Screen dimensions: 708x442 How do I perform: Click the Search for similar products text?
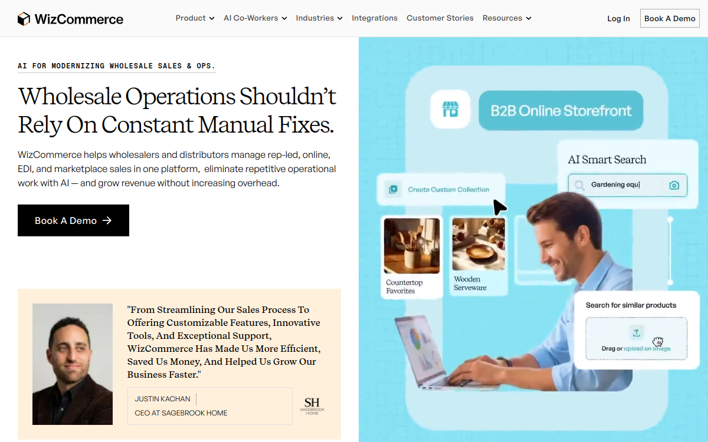point(631,305)
